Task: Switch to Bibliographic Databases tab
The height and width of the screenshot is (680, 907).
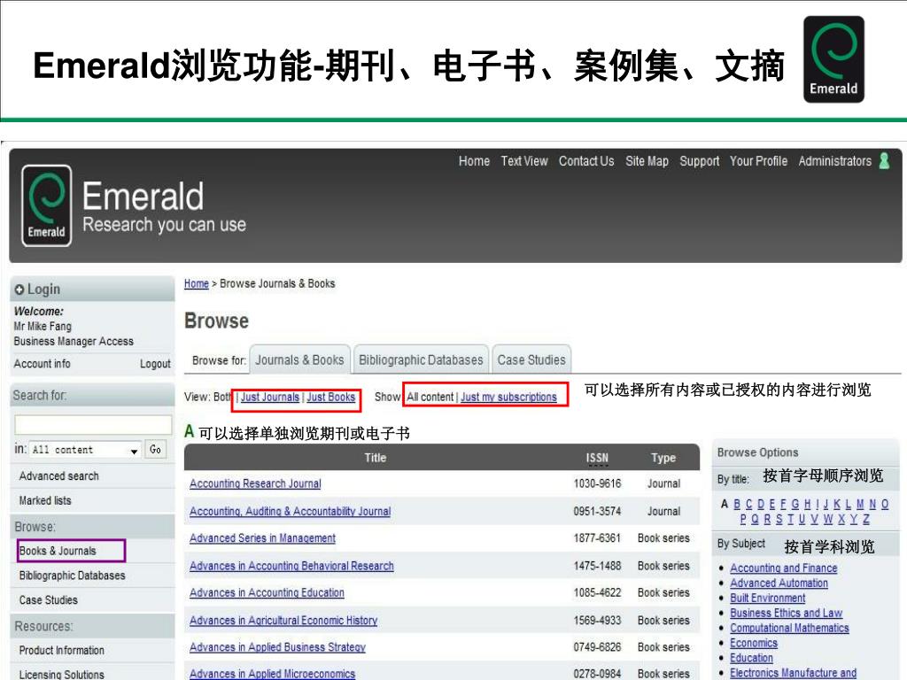Action: (421, 359)
